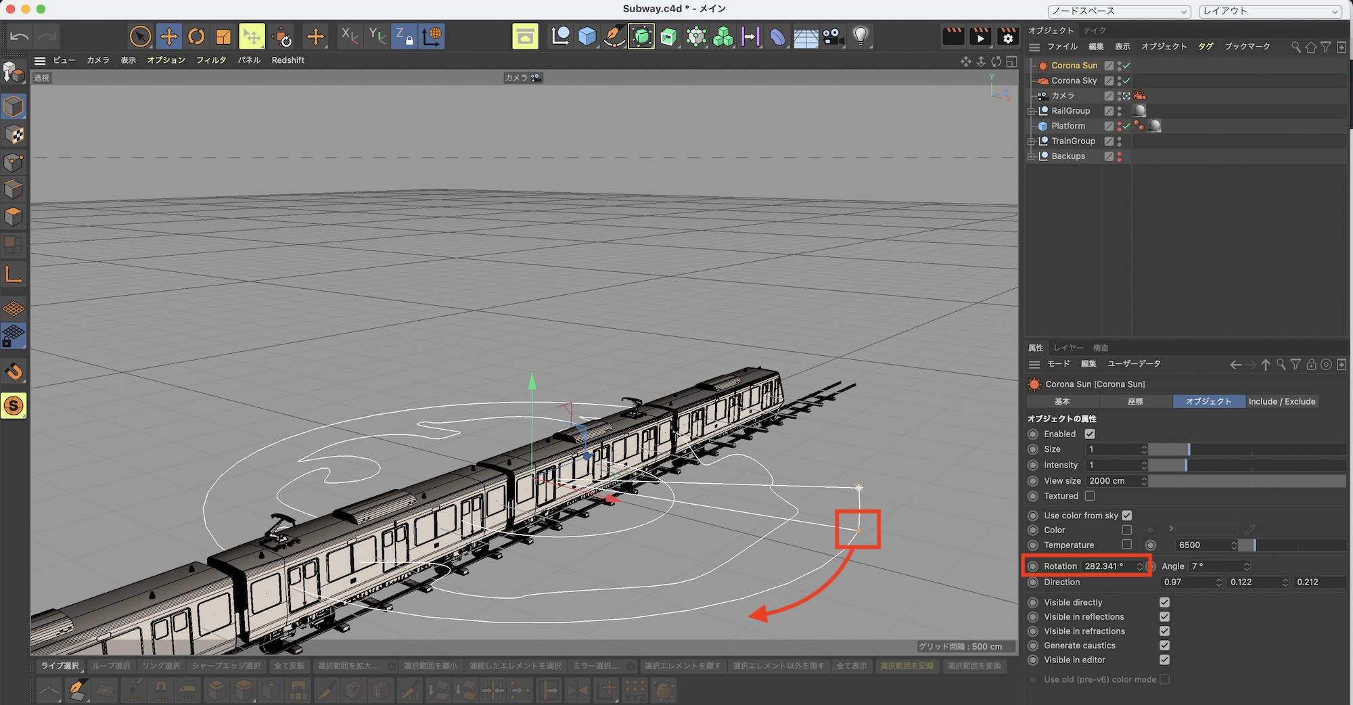Click the Light bulb object icon
Screen dimensions: 1353x705
coord(860,36)
